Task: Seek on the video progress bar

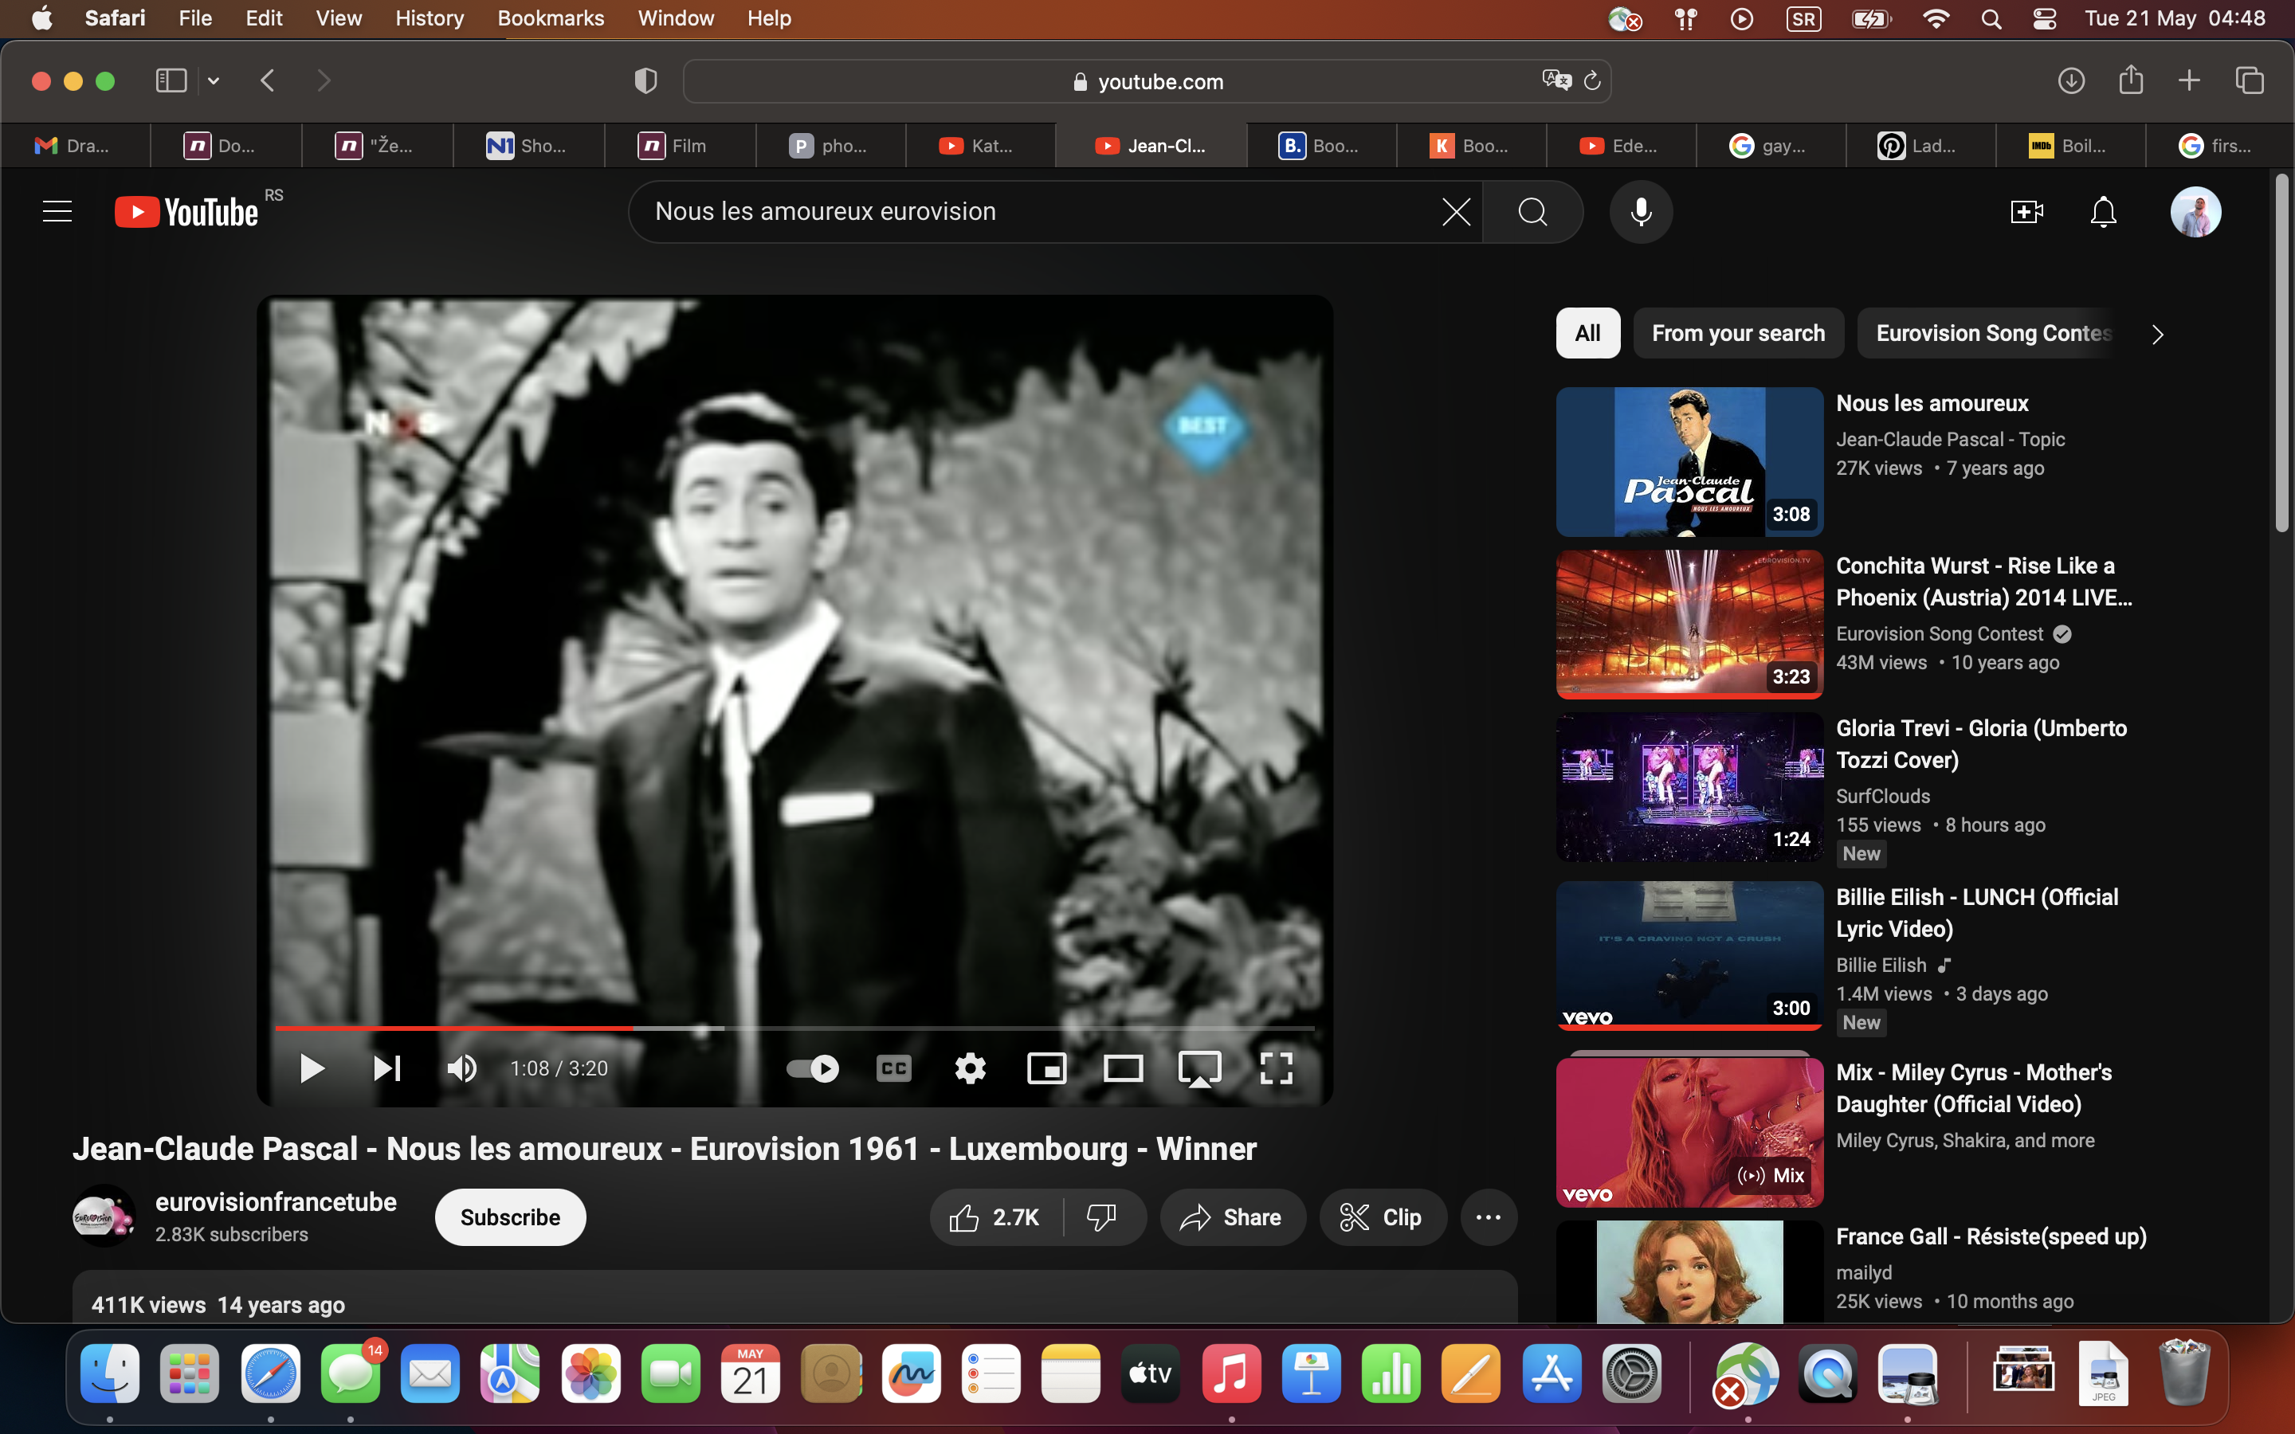Action: [x=794, y=1028]
